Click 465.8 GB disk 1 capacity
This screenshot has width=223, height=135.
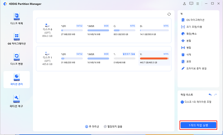coord(47,64)
